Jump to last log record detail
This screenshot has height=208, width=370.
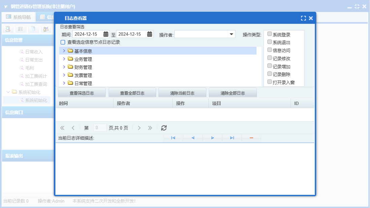click(232, 138)
